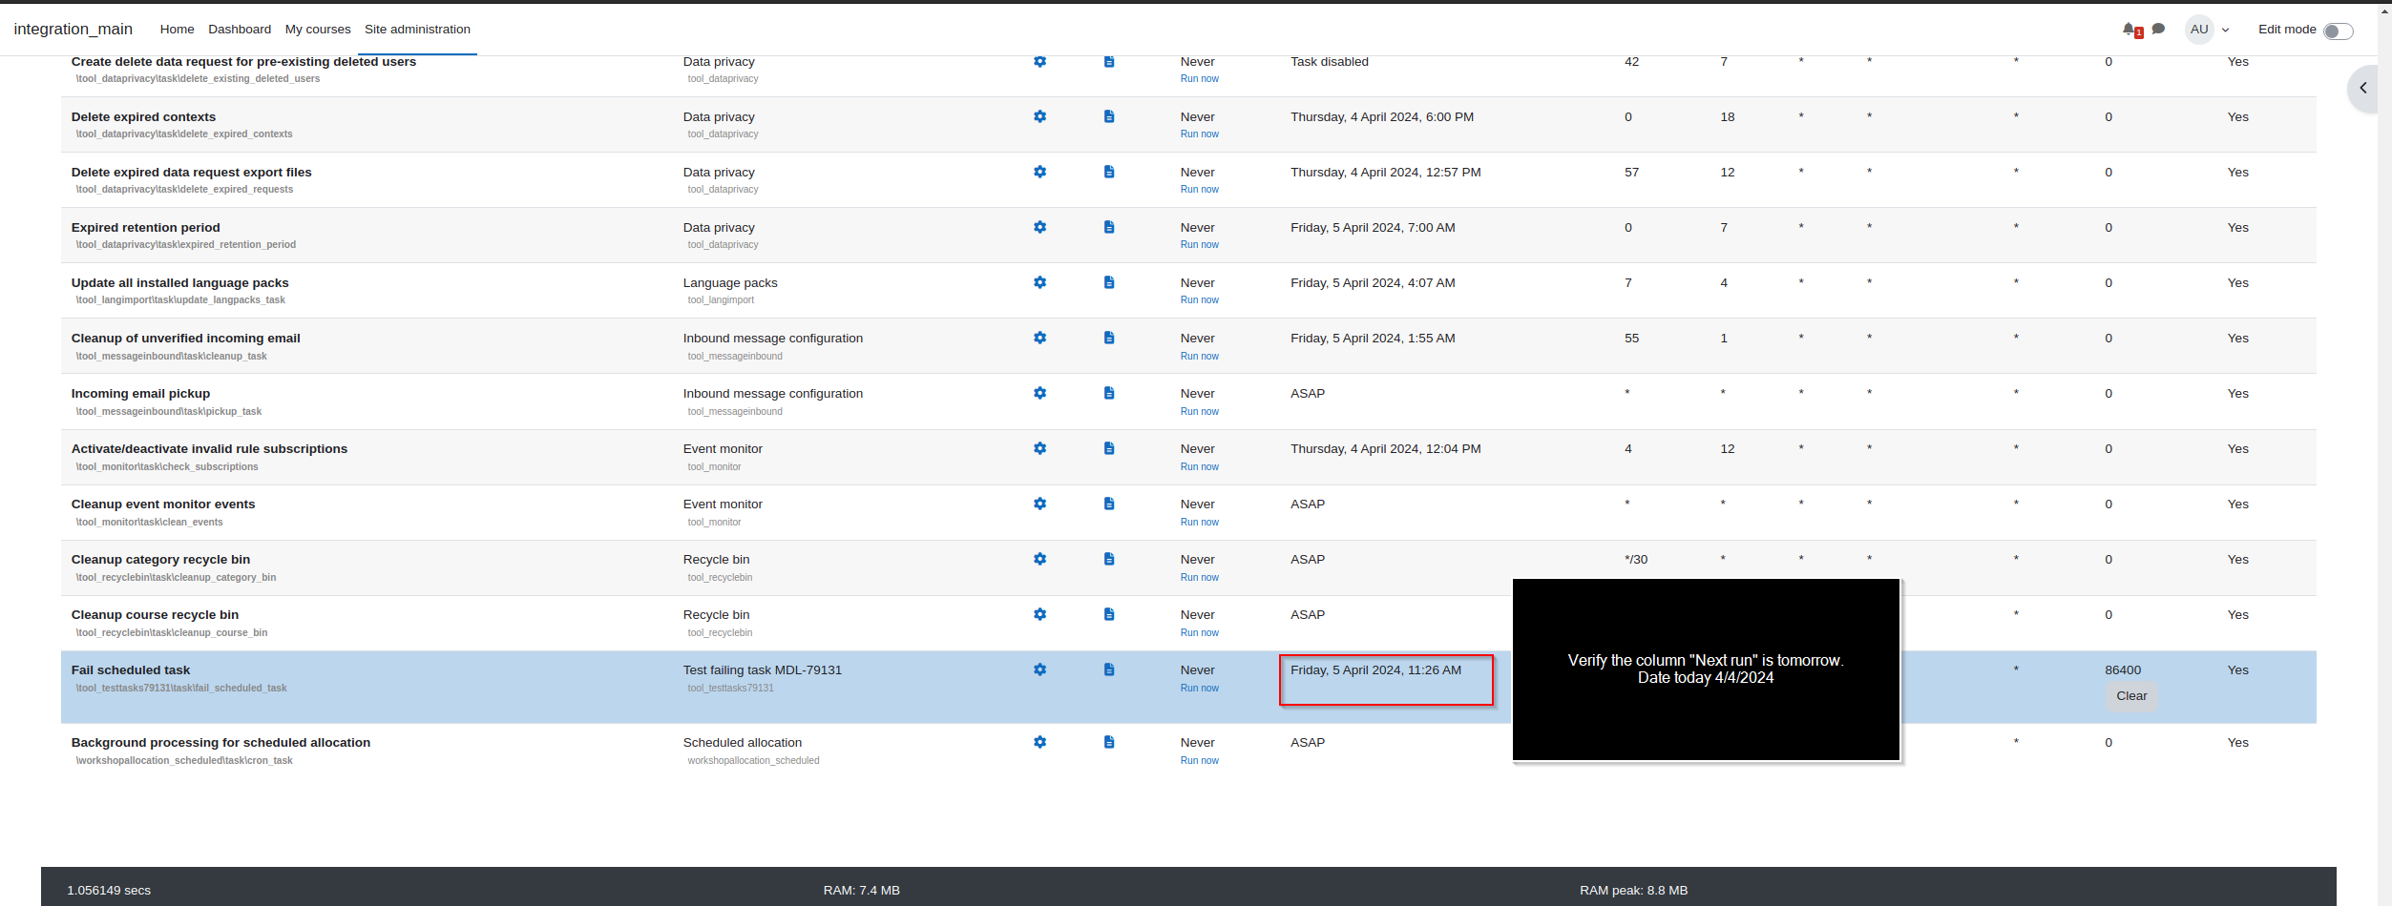Edit gear for Create delete data request task
The width and height of the screenshot is (2392, 906).
tap(1039, 61)
